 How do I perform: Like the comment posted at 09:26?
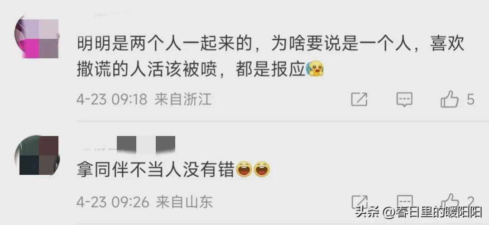(x=450, y=200)
